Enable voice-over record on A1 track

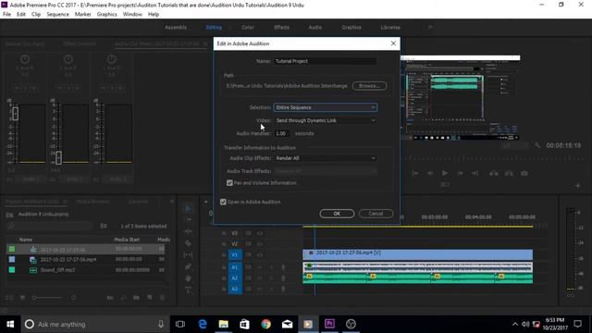click(x=283, y=267)
